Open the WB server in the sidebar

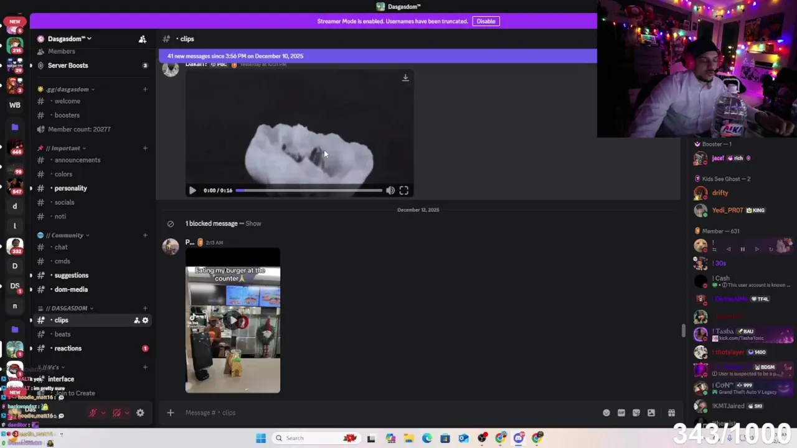(x=15, y=105)
